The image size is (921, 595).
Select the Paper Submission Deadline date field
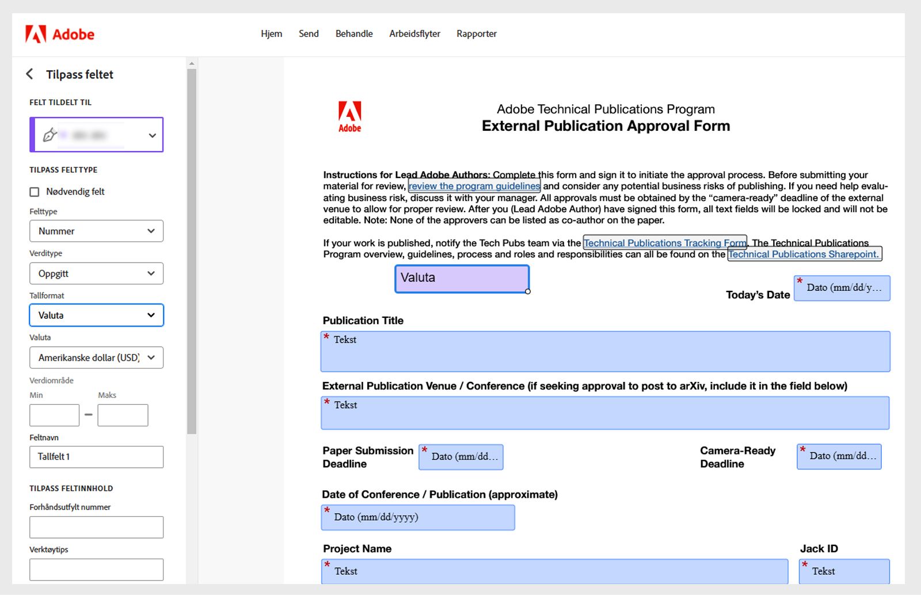pos(461,457)
